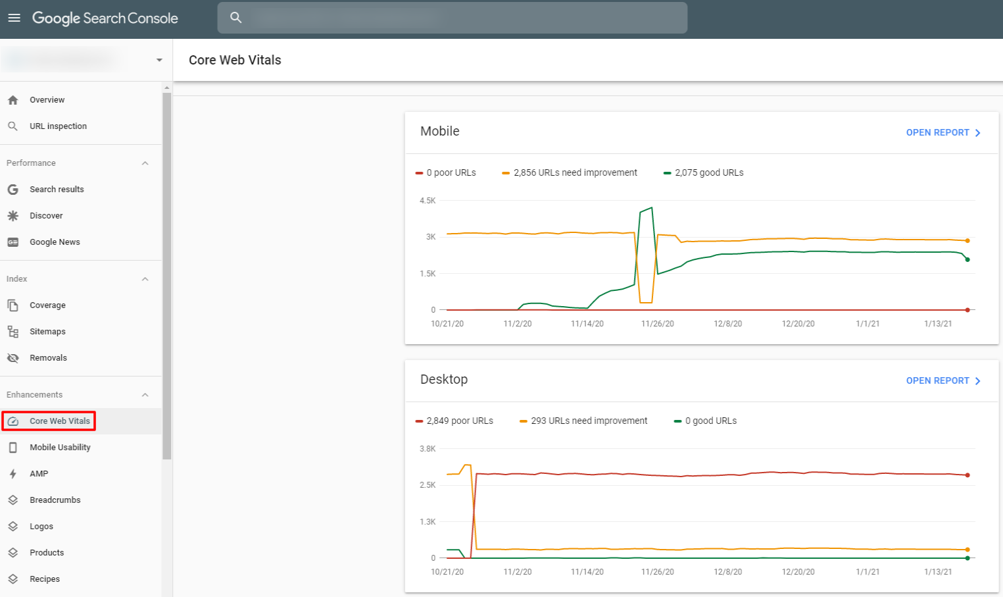Click the Coverage pages icon
Viewport: 1003px width, 597px height.
point(12,305)
